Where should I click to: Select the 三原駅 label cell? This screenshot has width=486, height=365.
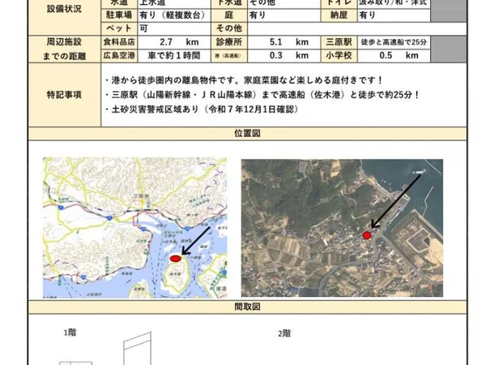(339, 42)
